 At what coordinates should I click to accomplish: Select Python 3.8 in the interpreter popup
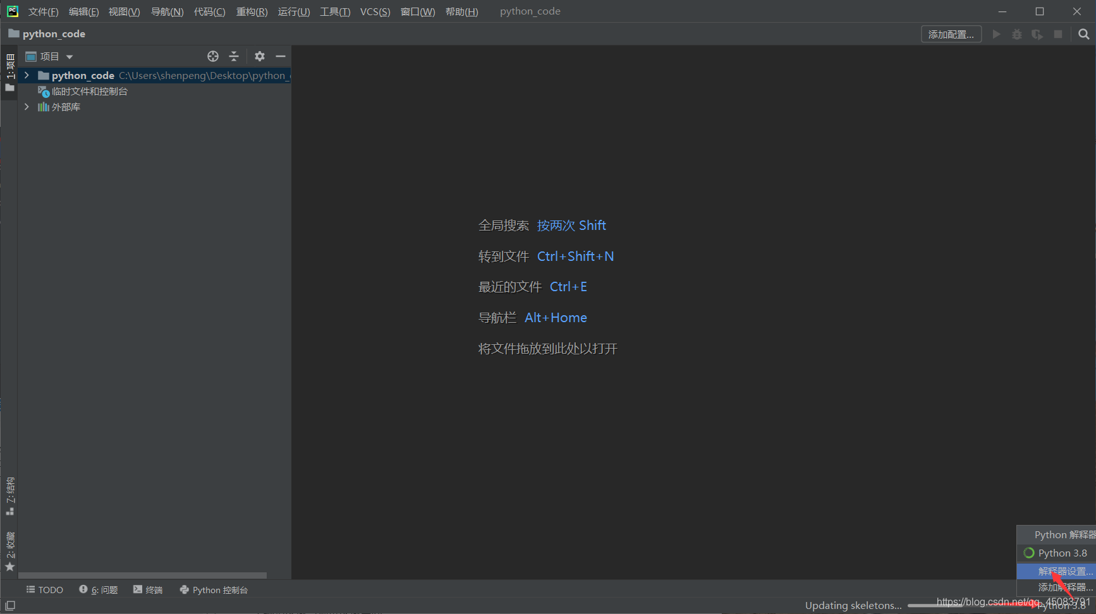1056,553
